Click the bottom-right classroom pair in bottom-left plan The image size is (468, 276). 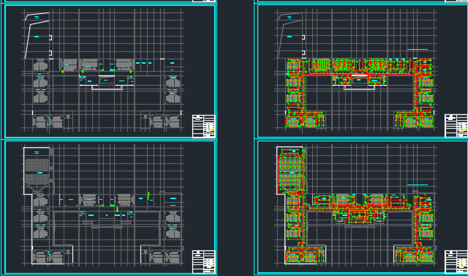pyautogui.click(x=165, y=257)
